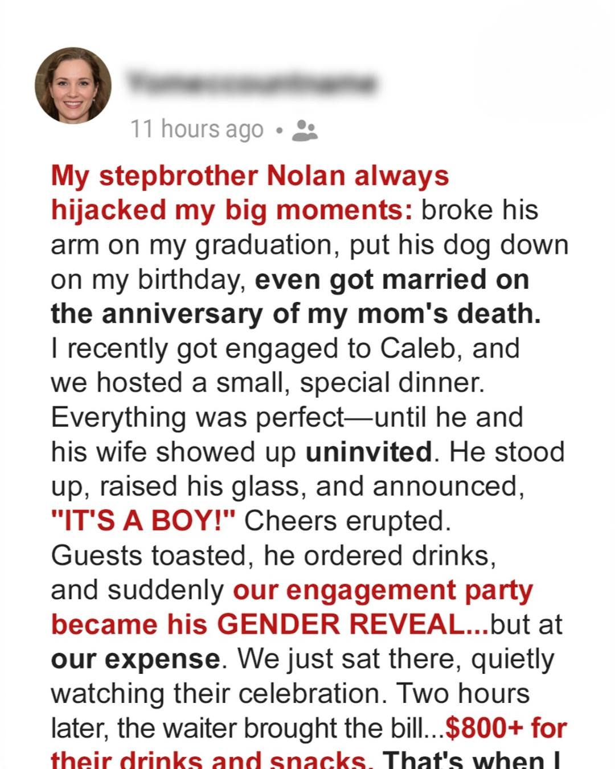The image size is (615, 769).
Task: Click the line "watching their celebration. Two hours"
Action: (290, 694)
